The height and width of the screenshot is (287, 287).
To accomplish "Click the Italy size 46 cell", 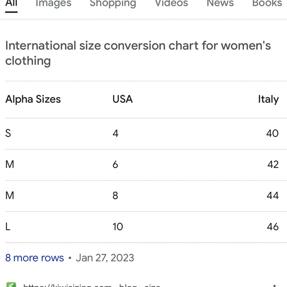I will pyautogui.click(x=272, y=227).
